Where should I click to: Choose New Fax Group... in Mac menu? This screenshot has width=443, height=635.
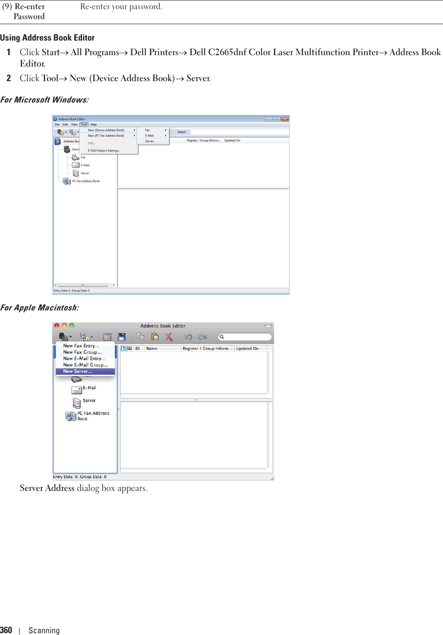pyautogui.click(x=85, y=352)
